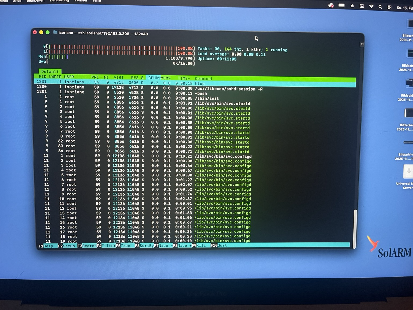
Task: Click the Wi-Fi icon in menu bar
Action: coord(371,6)
